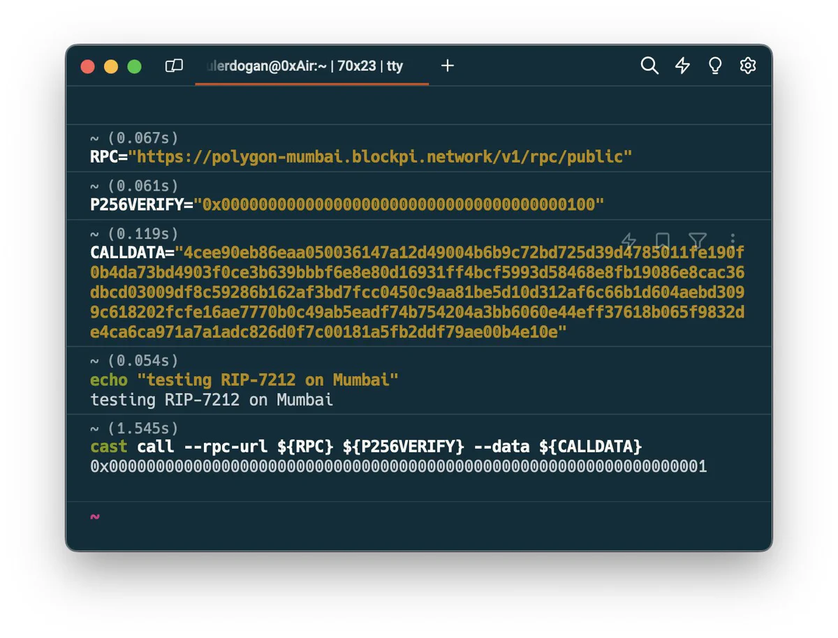838x638 pixels.
Task: Click the ~ (0.054s) timing label
Action: (135, 361)
